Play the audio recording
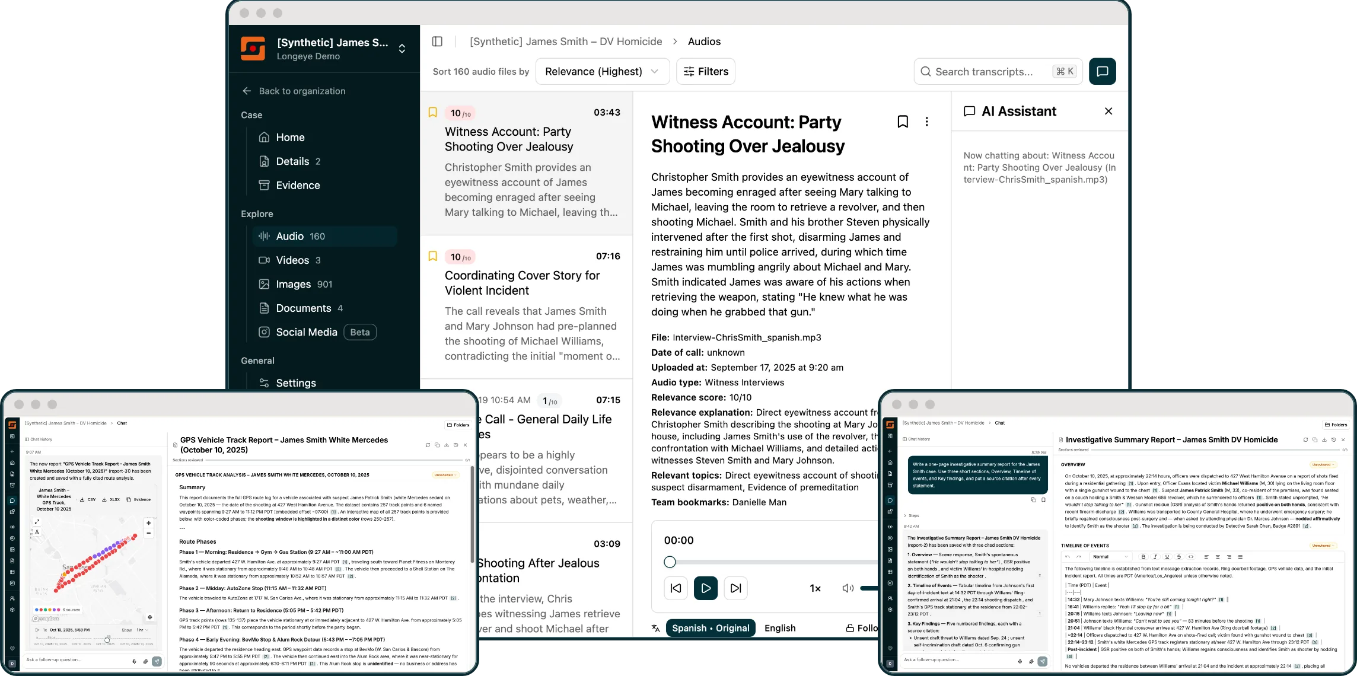Viewport: 1357px width, 676px height. tap(706, 588)
